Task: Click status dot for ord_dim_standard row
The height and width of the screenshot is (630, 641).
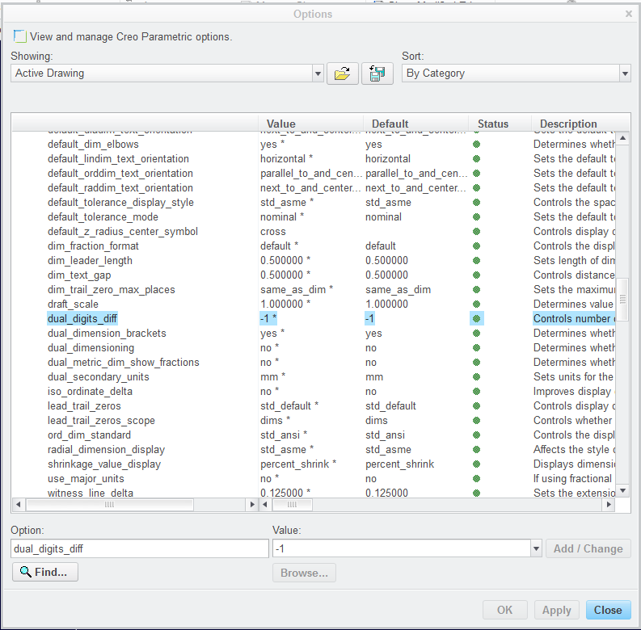Action: tap(476, 435)
